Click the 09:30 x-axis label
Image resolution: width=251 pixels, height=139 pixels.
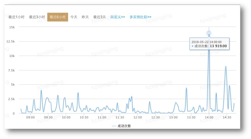pos(48,117)
